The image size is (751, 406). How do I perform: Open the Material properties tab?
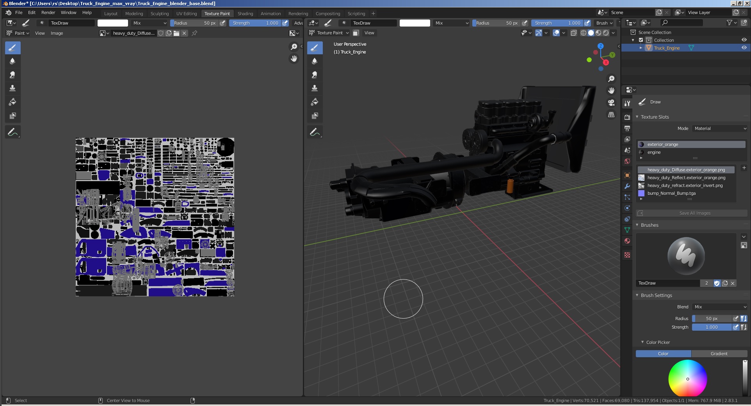627,241
